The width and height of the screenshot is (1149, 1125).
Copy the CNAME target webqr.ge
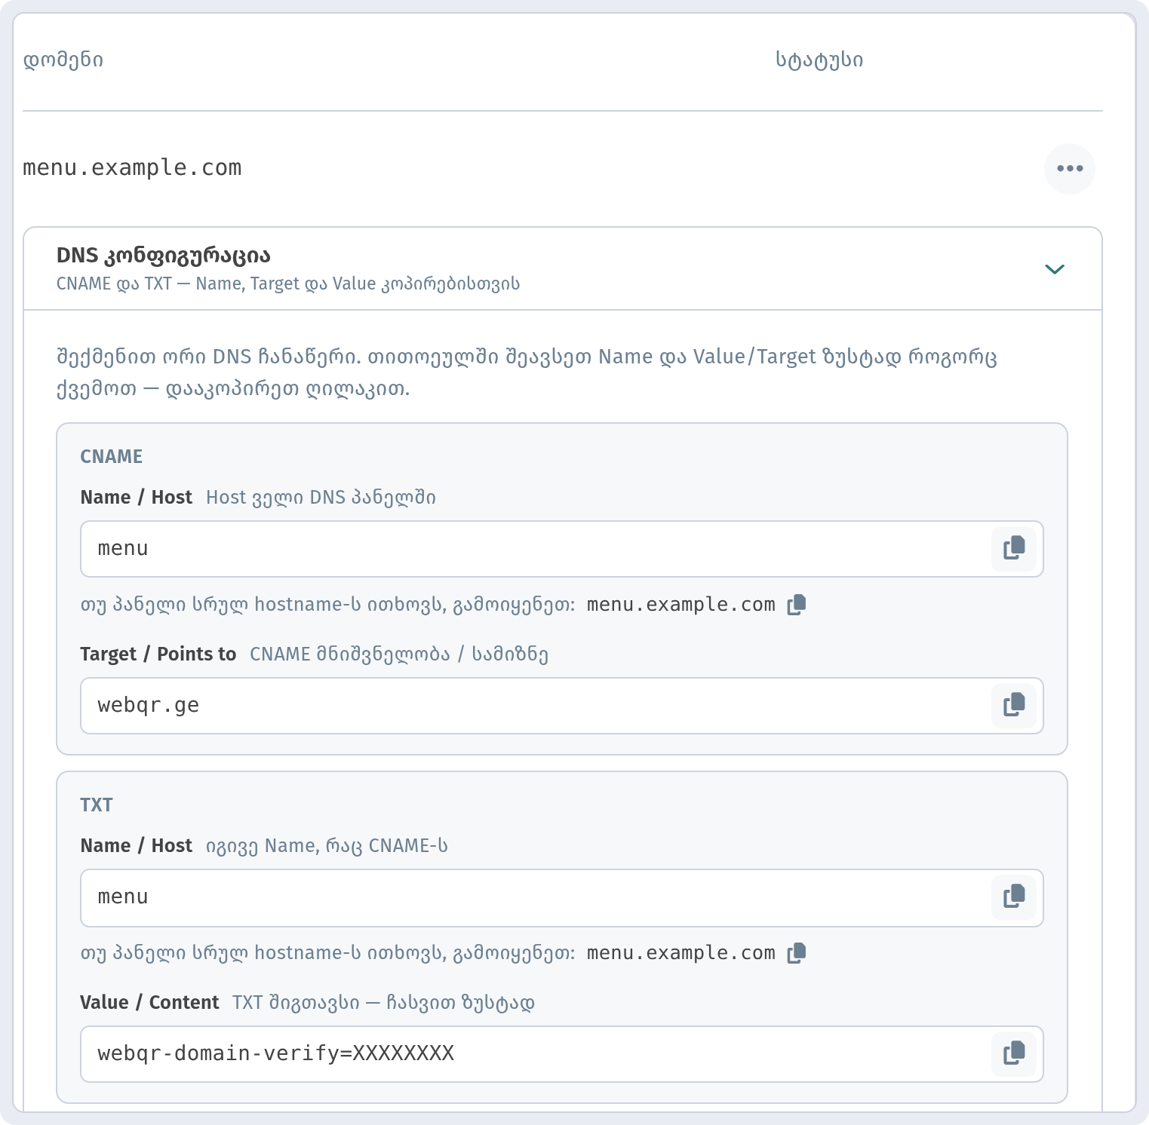pos(1014,705)
